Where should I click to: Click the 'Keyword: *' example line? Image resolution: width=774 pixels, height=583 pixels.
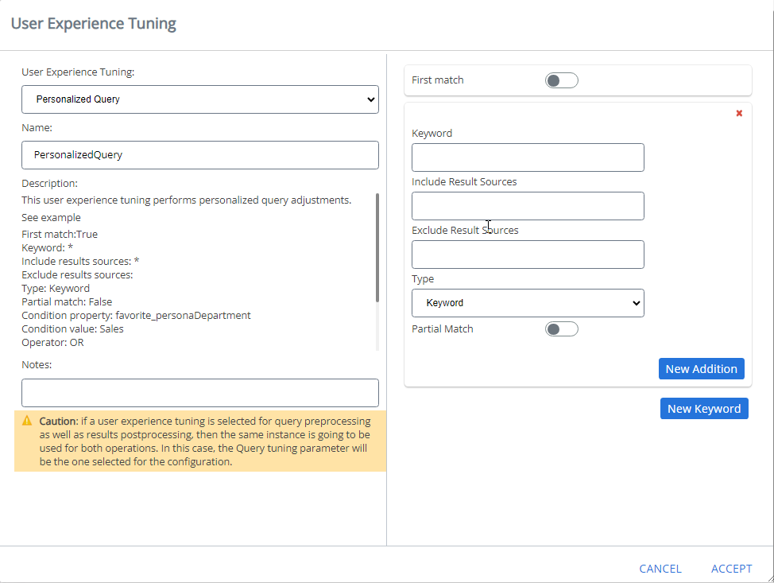(48, 248)
